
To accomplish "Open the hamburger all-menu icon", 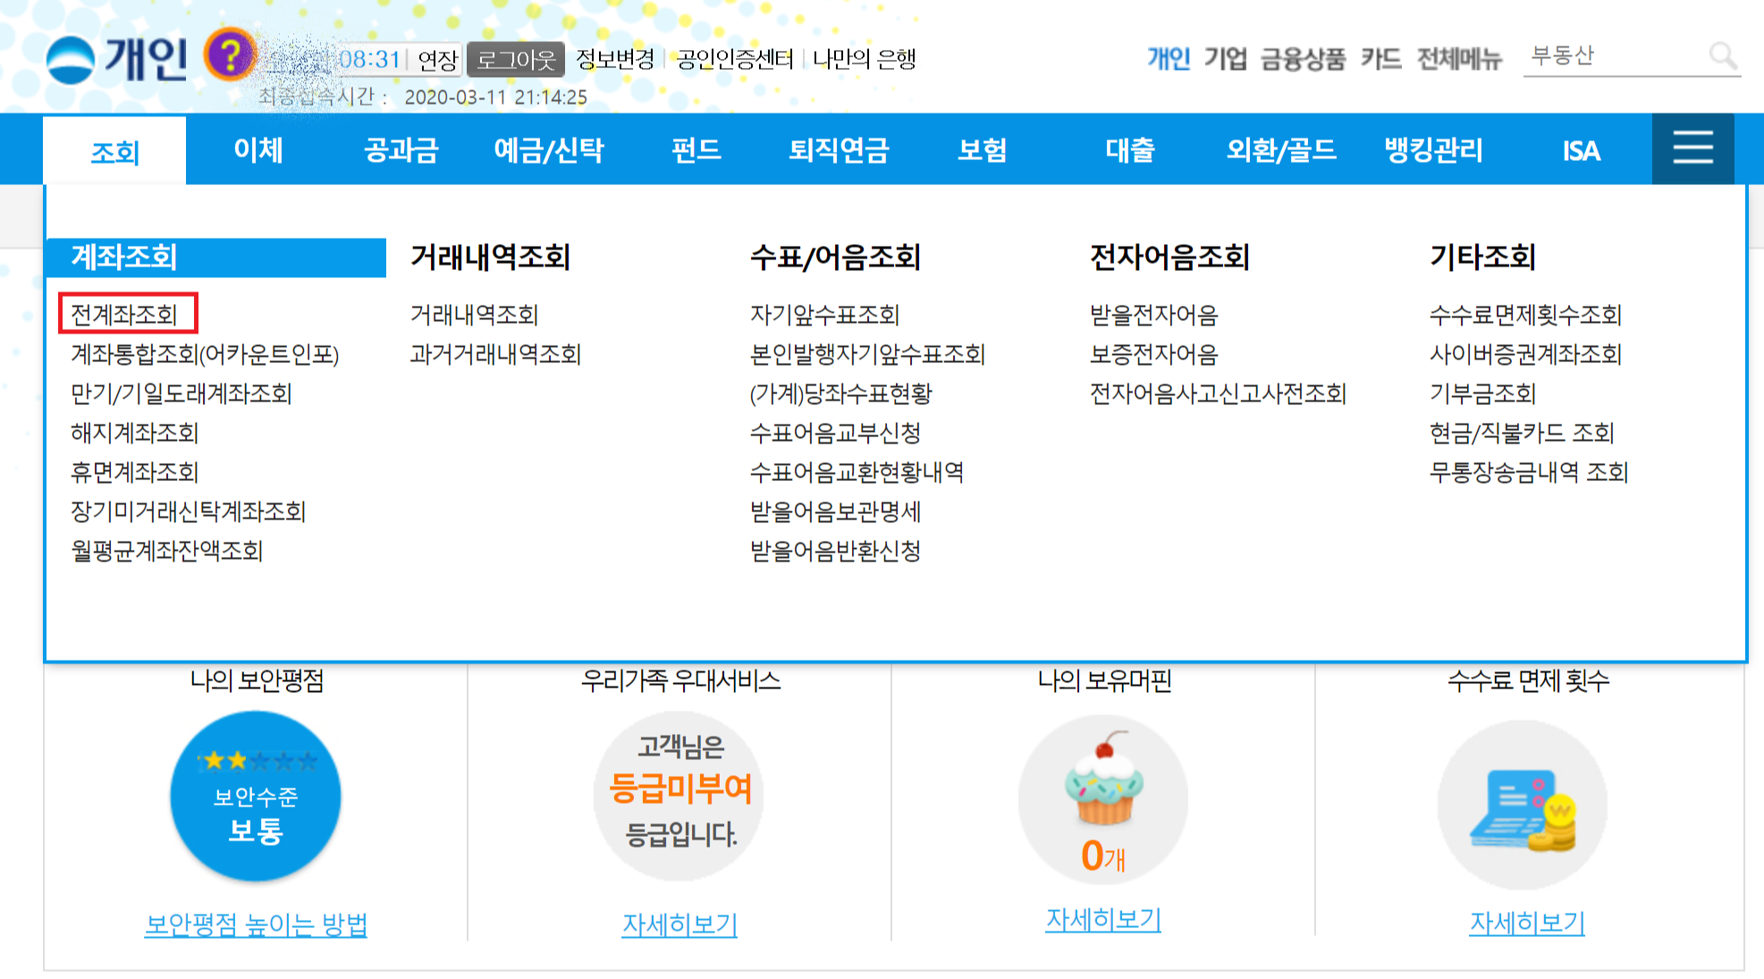I will 1692,148.
